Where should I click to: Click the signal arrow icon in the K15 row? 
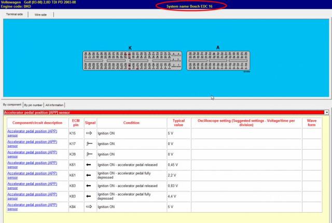pyautogui.click(x=89, y=134)
